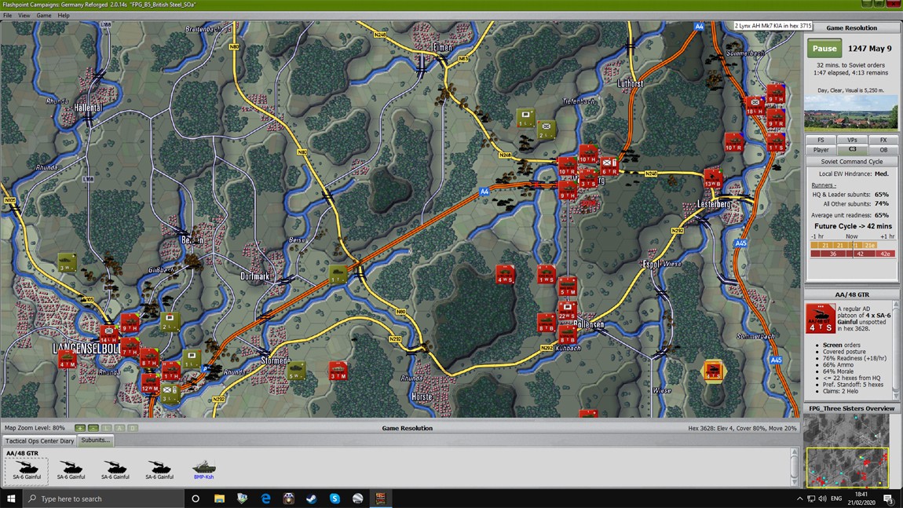Screen dimensions: 903x508
Task: Click the system volume tray icon
Action: point(822,499)
